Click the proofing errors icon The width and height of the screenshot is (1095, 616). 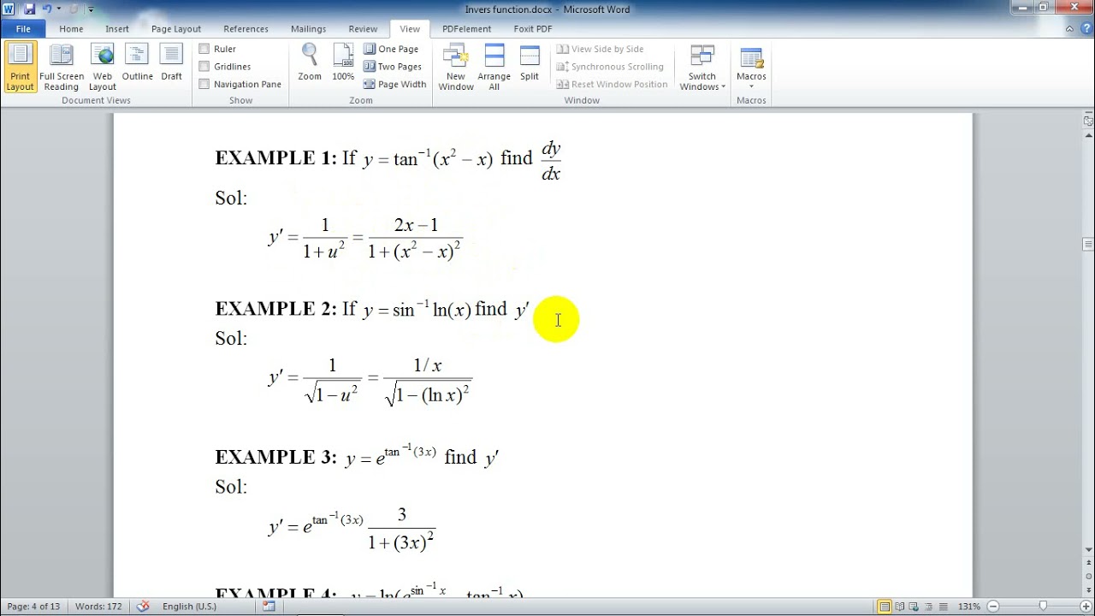click(x=143, y=607)
